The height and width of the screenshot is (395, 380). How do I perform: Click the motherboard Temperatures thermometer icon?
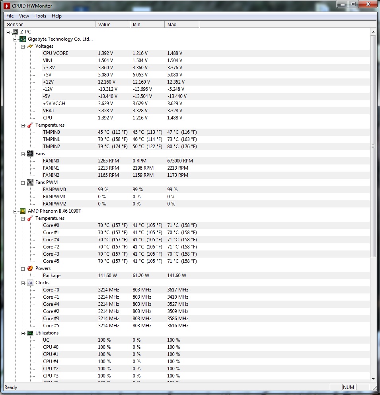(x=30, y=125)
